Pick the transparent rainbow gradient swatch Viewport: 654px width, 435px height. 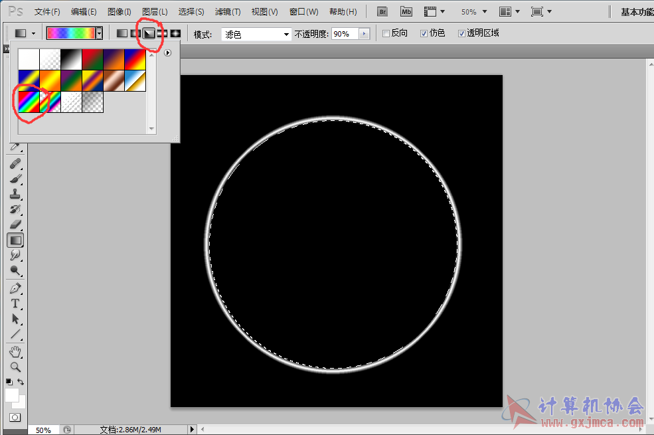click(x=50, y=102)
